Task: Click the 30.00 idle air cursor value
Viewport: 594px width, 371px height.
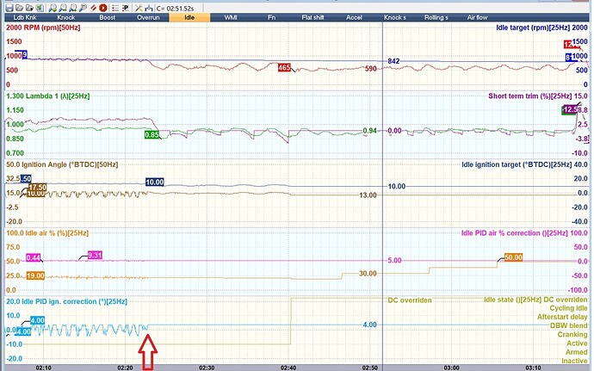Action: (368, 273)
